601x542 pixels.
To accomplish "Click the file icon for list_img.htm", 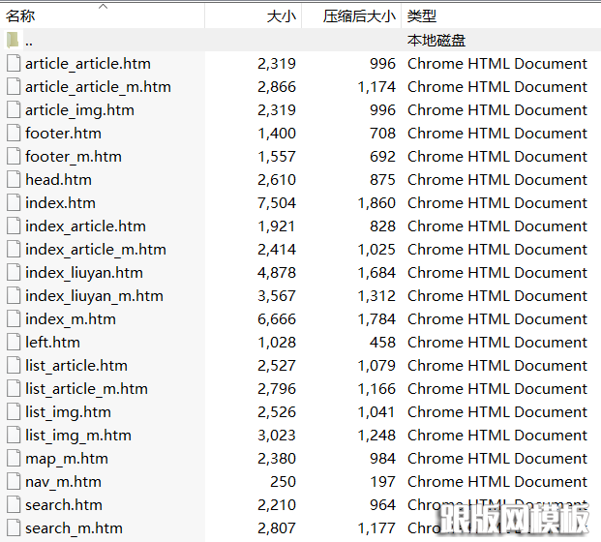I will point(13,411).
